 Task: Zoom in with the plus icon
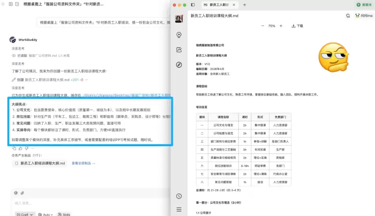point(281,26)
